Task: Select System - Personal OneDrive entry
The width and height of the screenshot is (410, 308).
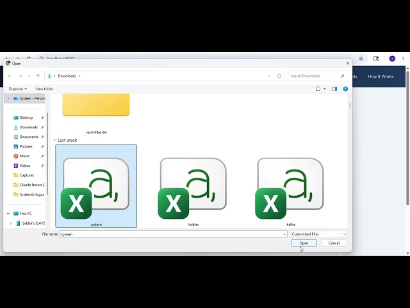Action: 29,98
